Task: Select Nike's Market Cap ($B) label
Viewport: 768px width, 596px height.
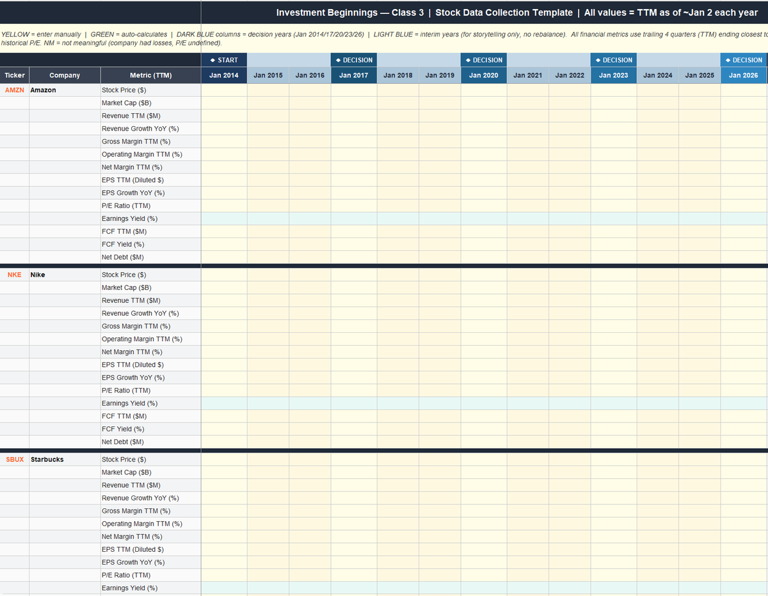Action: point(150,287)
